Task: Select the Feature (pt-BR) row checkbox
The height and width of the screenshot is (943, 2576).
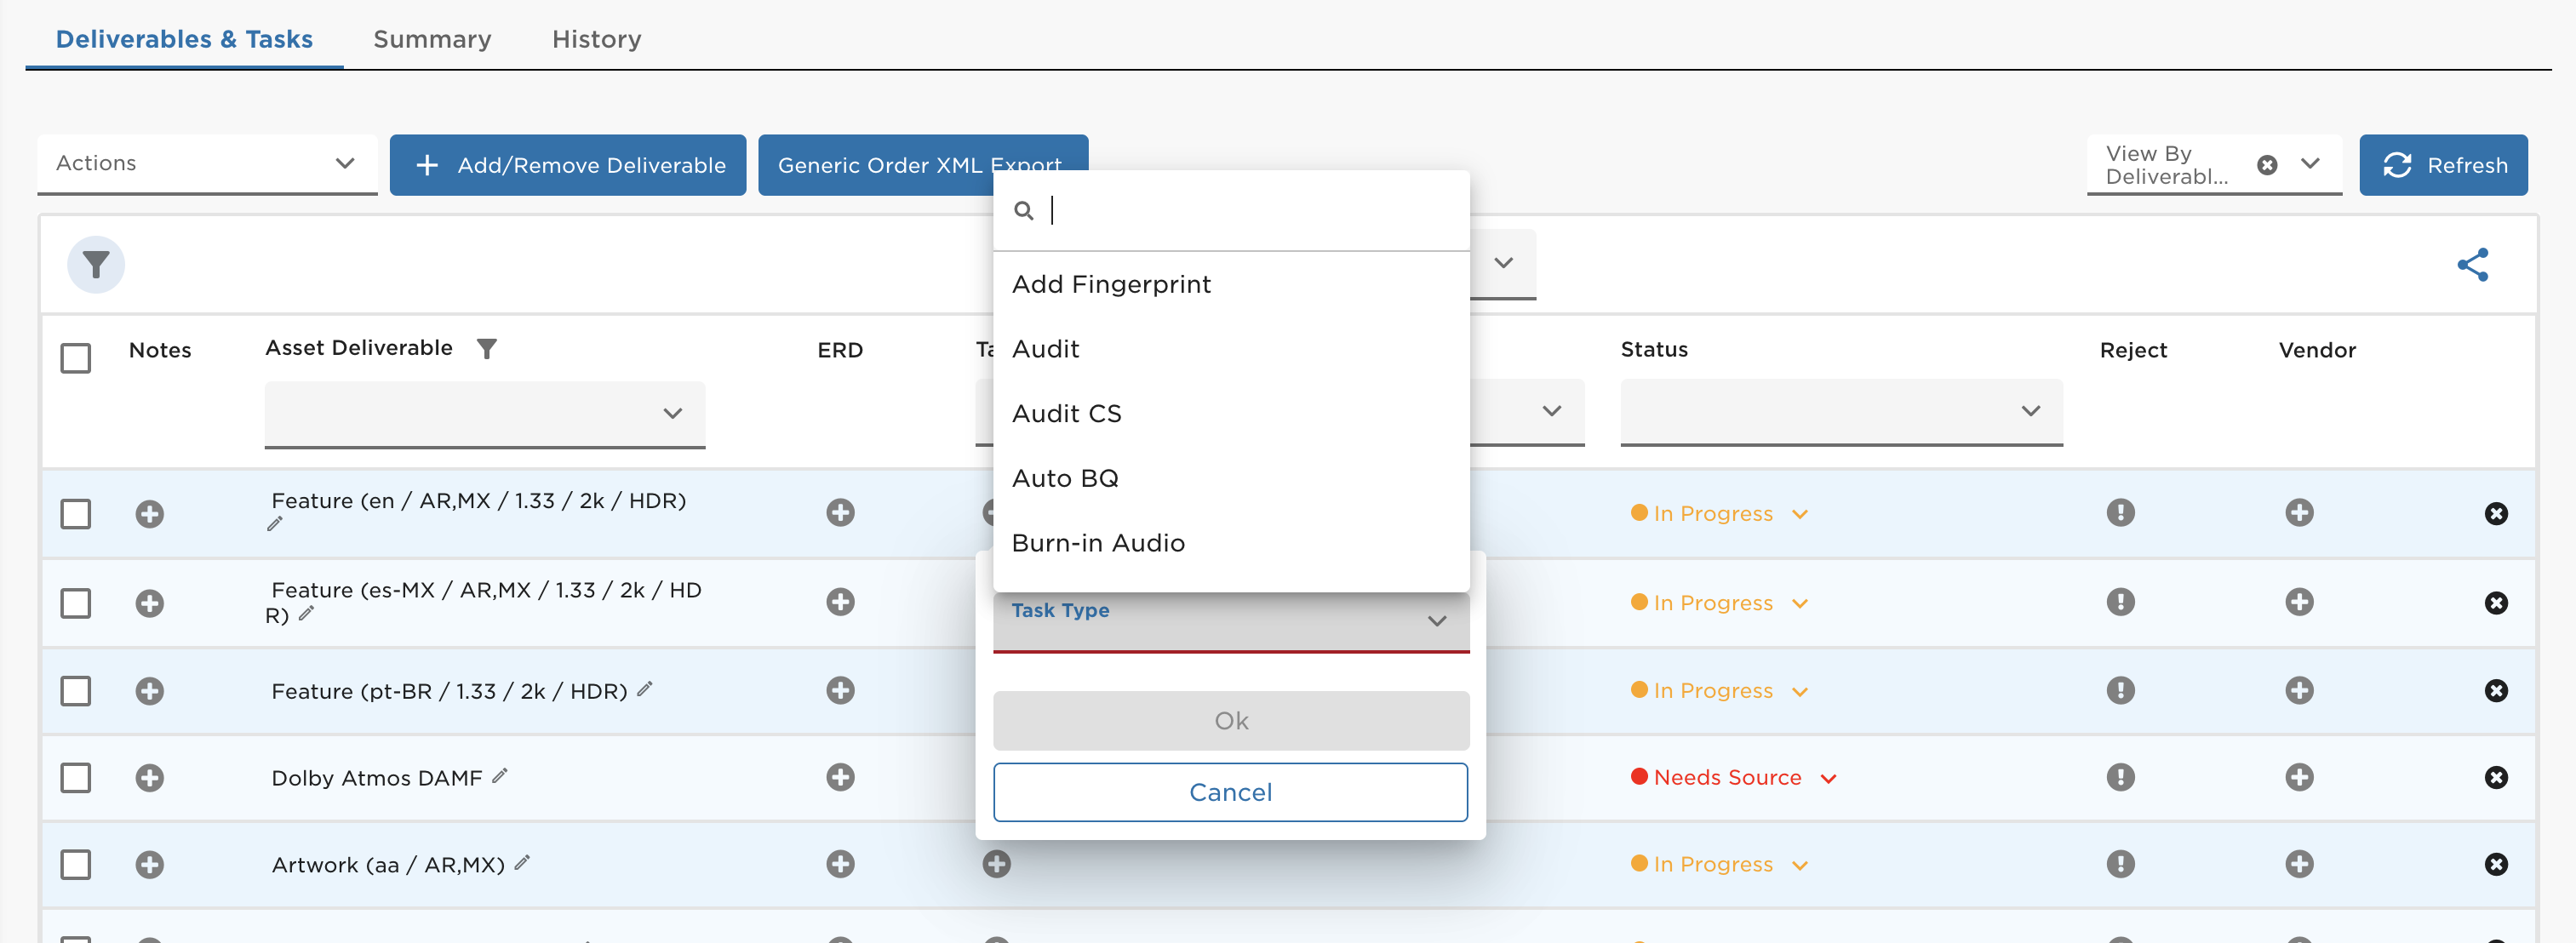Action: tap(76, 691)
